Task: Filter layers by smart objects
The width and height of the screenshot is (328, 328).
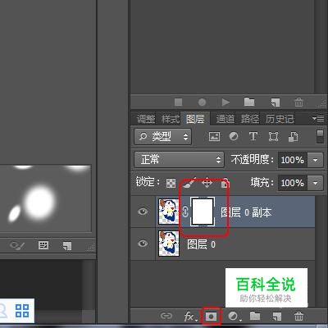Action: click(293, 136)
